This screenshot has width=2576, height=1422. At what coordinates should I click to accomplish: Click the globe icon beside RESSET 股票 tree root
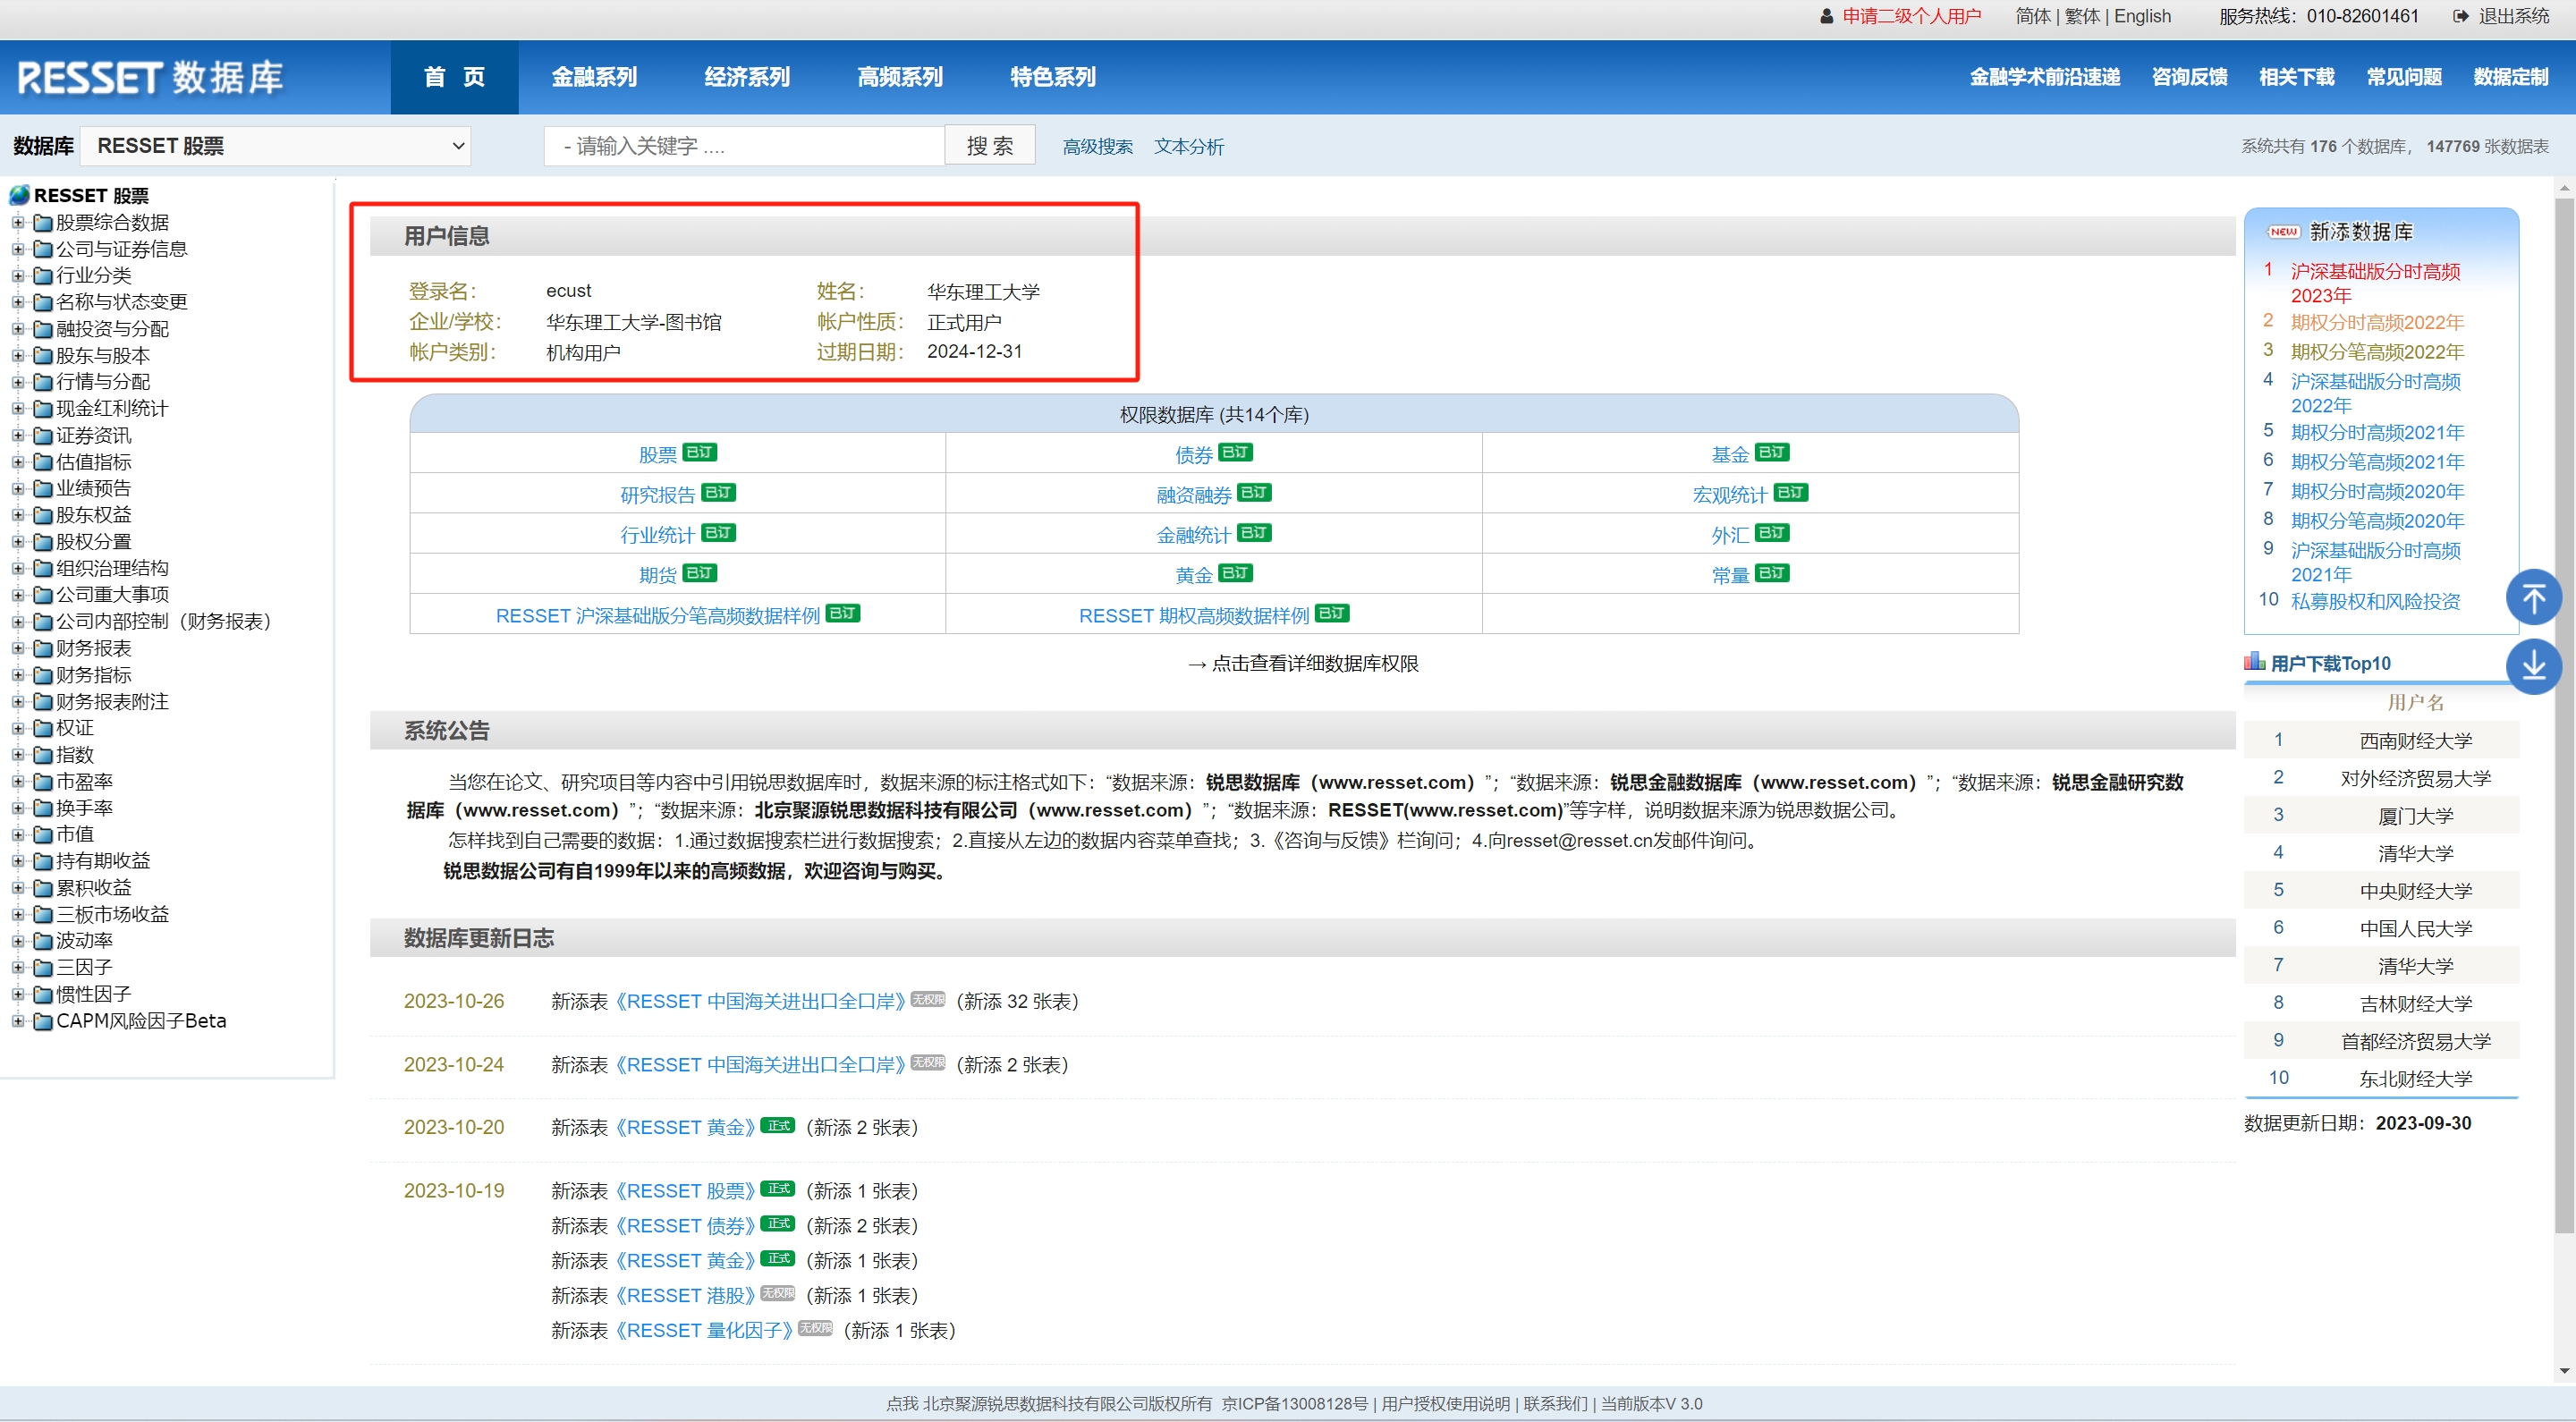[x=19, y=195]
